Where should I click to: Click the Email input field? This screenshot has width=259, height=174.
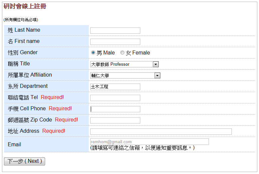click(149, 142)
